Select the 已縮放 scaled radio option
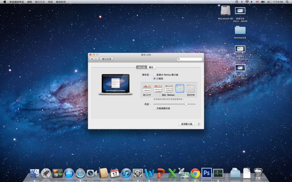The image size is (292, 182). click(x=155, y=79)
